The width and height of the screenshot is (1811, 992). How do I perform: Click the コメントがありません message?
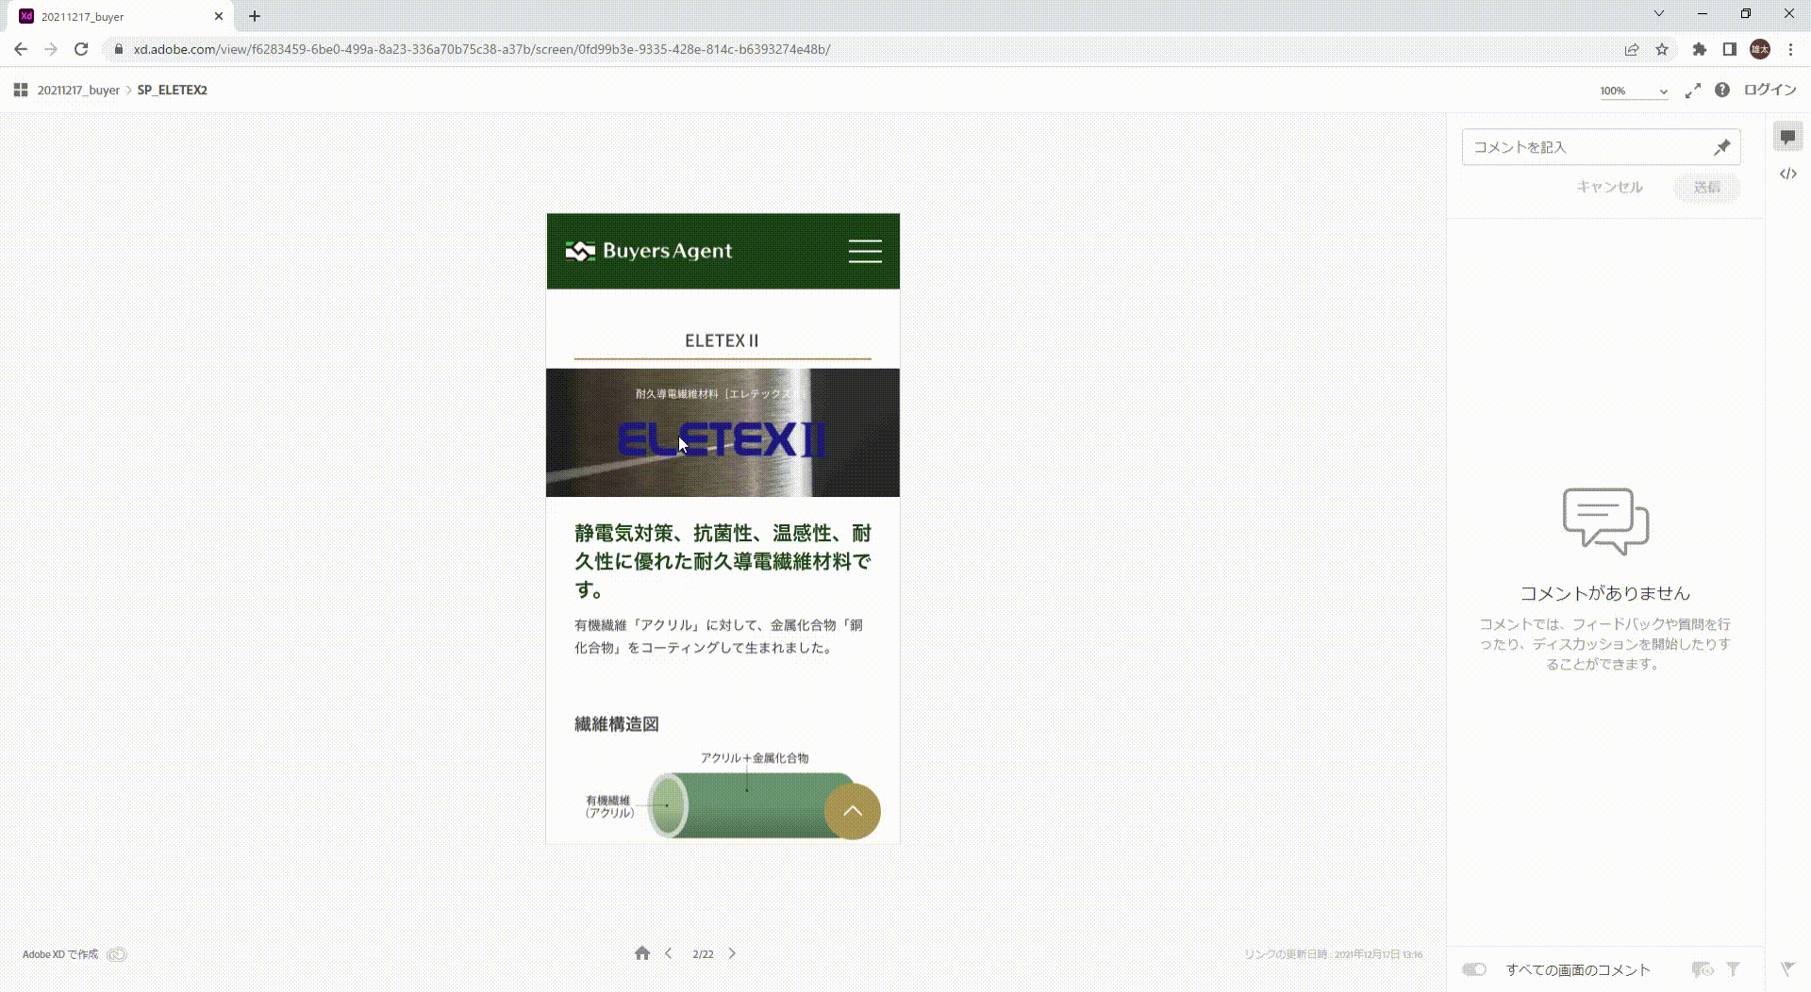[1605, 593]
